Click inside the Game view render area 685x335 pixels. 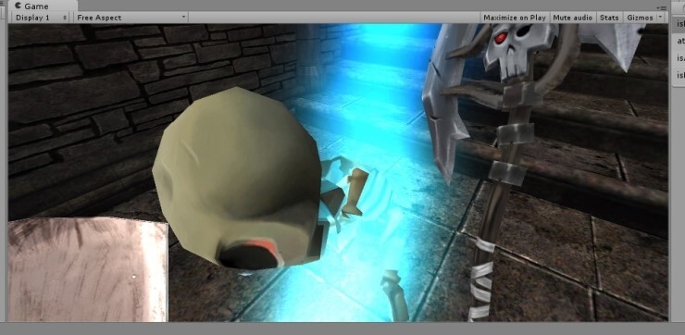pos(338,173)
